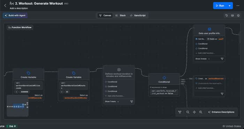
Task: Select the second Create Variable node's tag icon
Action: [74, 73]
